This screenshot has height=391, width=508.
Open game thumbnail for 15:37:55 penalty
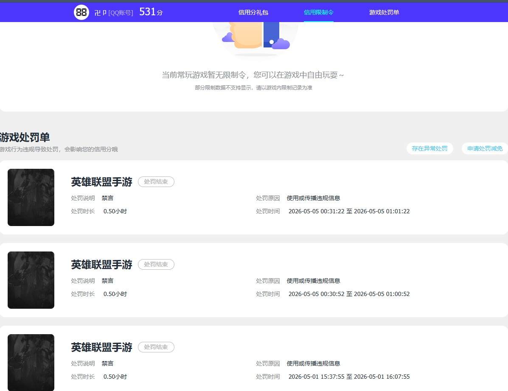31,363
